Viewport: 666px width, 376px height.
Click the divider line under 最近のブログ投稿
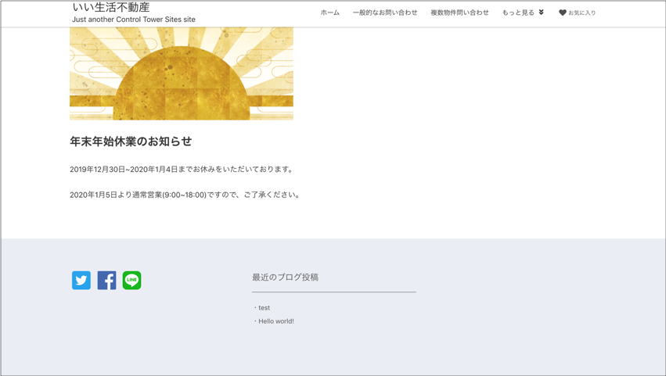tap(333, 292)
